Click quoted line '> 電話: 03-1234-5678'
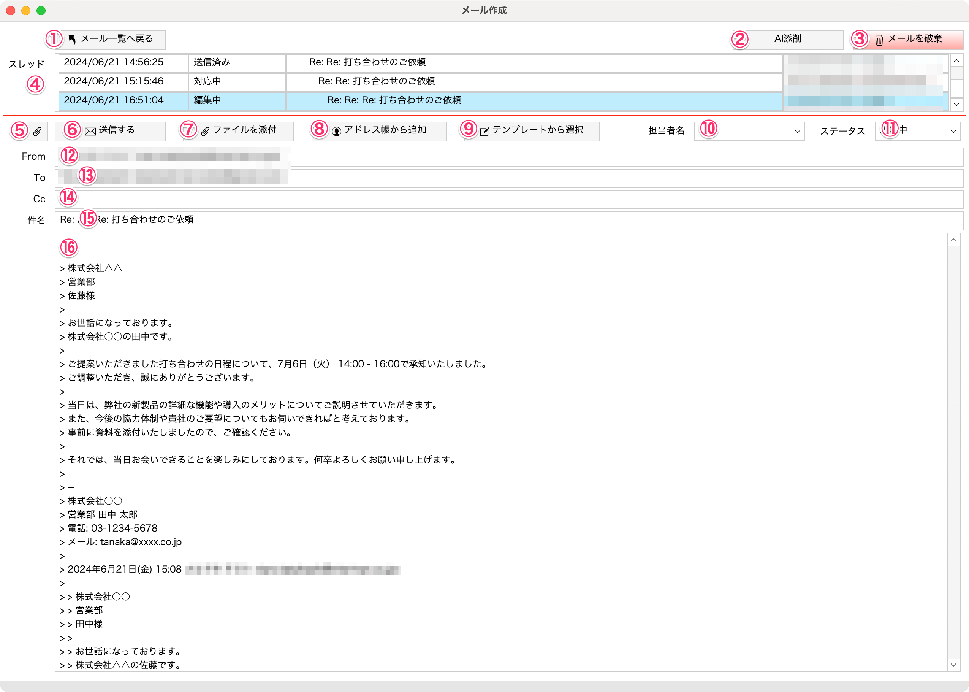Screen dimensions: 969x692 pos(109,529)
